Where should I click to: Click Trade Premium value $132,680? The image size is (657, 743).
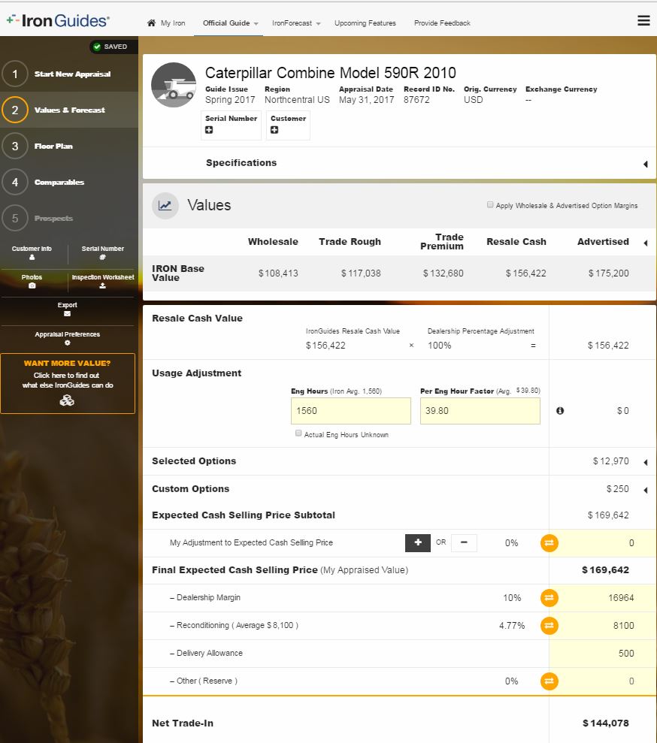(443, 273)
